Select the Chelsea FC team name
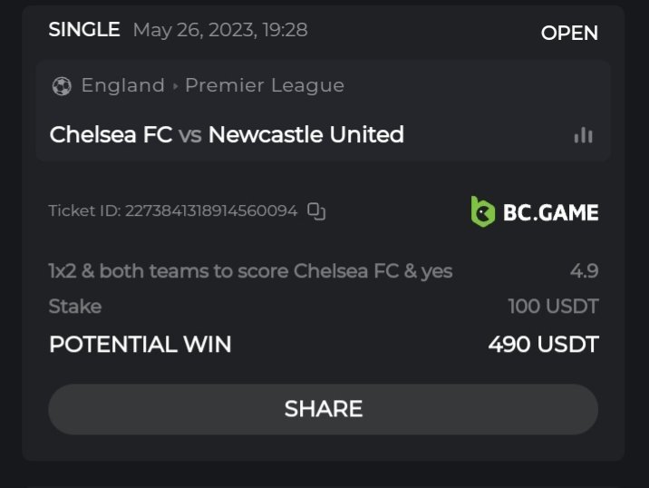This screenshot has height=488, width=649. coord(110,135)
